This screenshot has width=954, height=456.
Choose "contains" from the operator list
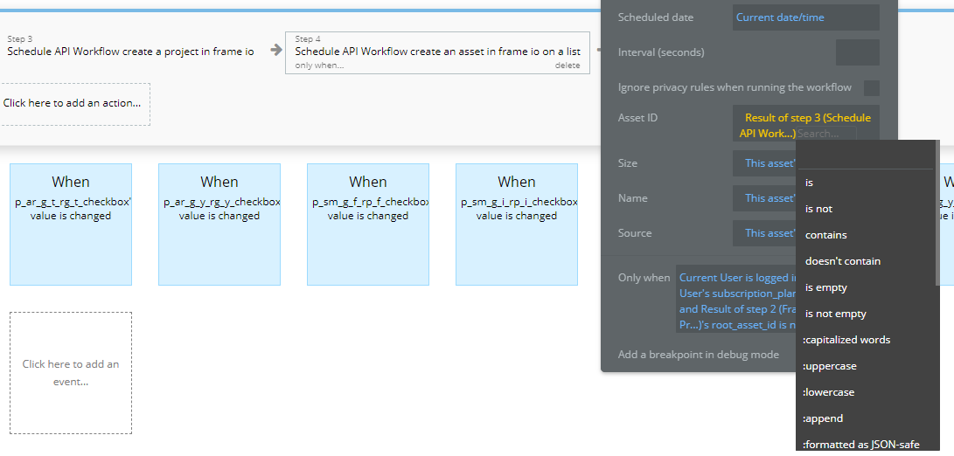[825, 235]
